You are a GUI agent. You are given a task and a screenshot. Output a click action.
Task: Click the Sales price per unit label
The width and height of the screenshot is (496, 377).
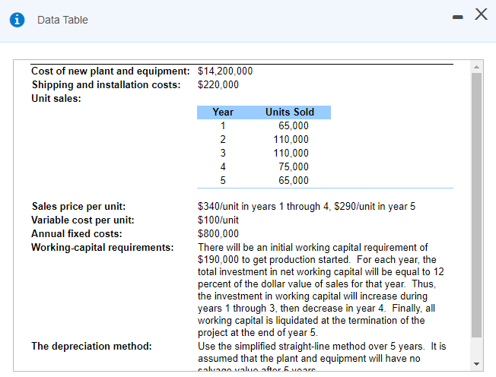pos(78,206)
